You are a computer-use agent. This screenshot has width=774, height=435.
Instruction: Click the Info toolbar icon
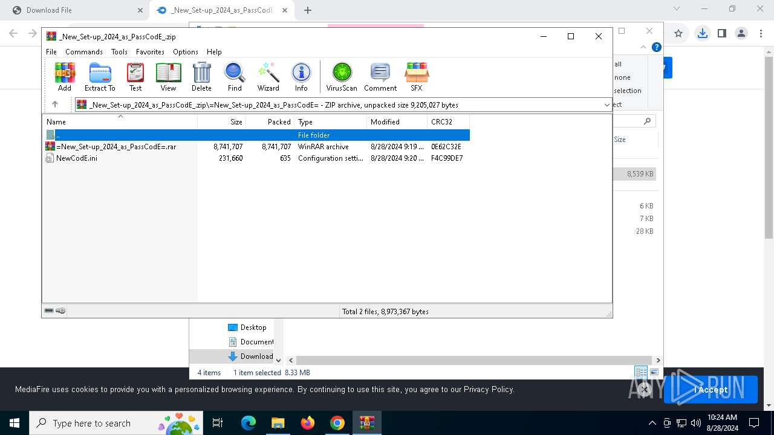coord(301,77)
